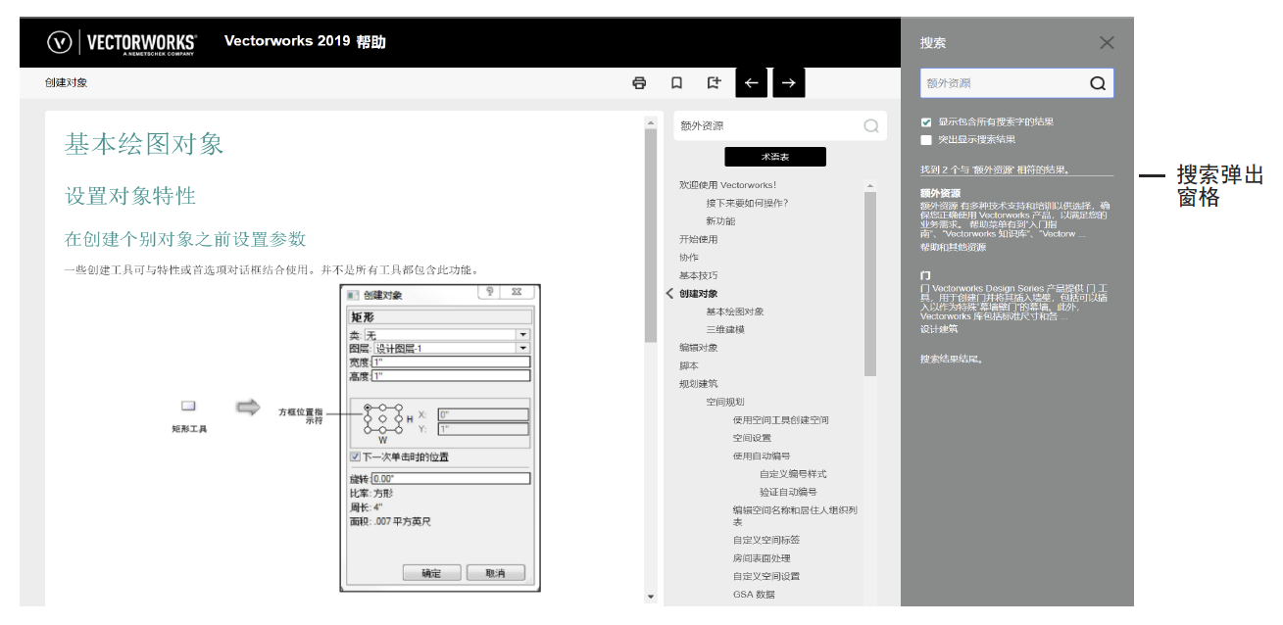Click the search icon in the search pane field
Image resolution: width=1283 pixels, height=625 pixels.
pyautogui.click(x=1099, y=83)
